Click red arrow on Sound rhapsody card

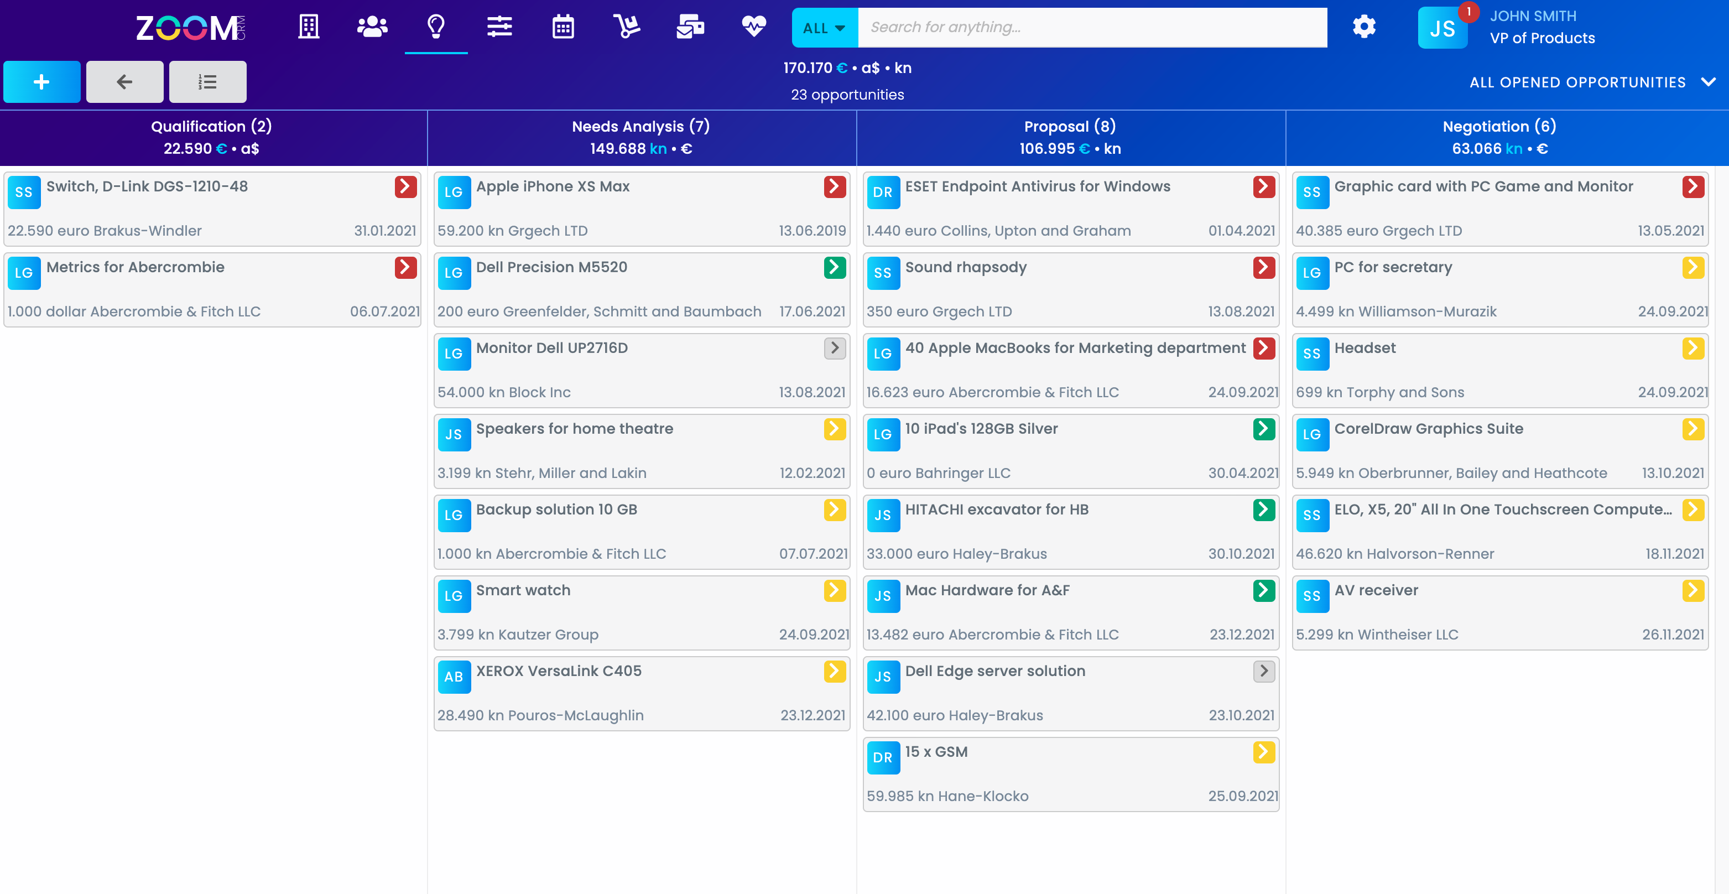pos(1264,267)
